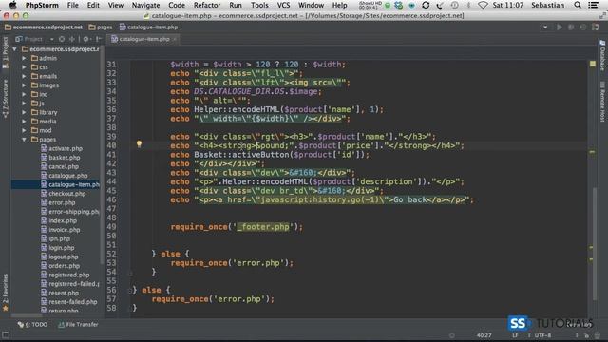Click the Dropbox menu bar icon
This screenshot has width=608, height=342.
pos(398,5)
